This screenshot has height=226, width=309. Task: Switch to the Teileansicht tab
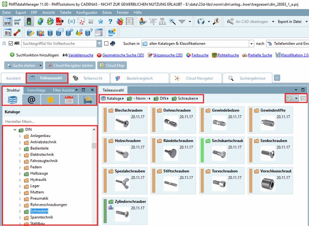click(x=89, y=78)
